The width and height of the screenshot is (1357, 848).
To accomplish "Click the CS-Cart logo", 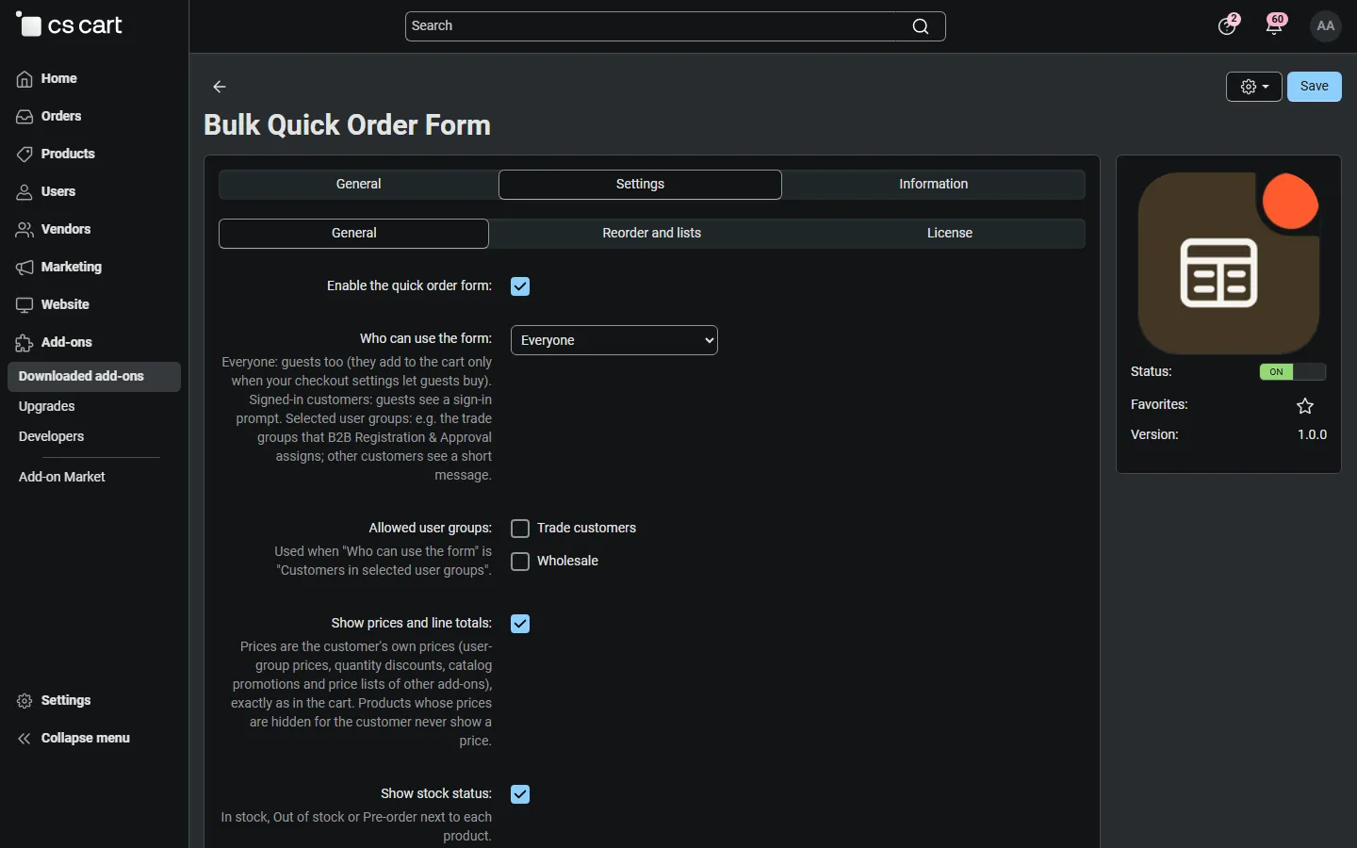I will coord(70,25).
